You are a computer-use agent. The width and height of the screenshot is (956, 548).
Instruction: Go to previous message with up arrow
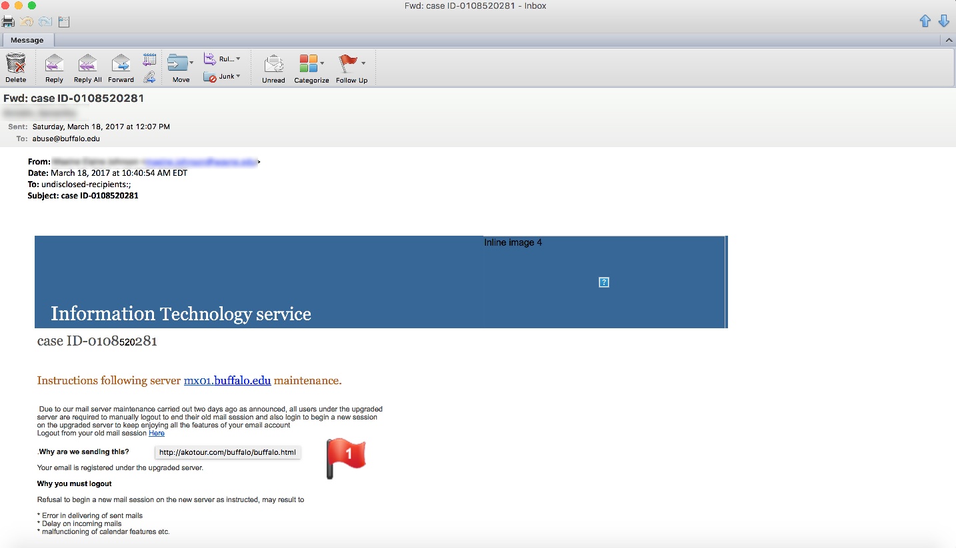(x=925, y=21)
